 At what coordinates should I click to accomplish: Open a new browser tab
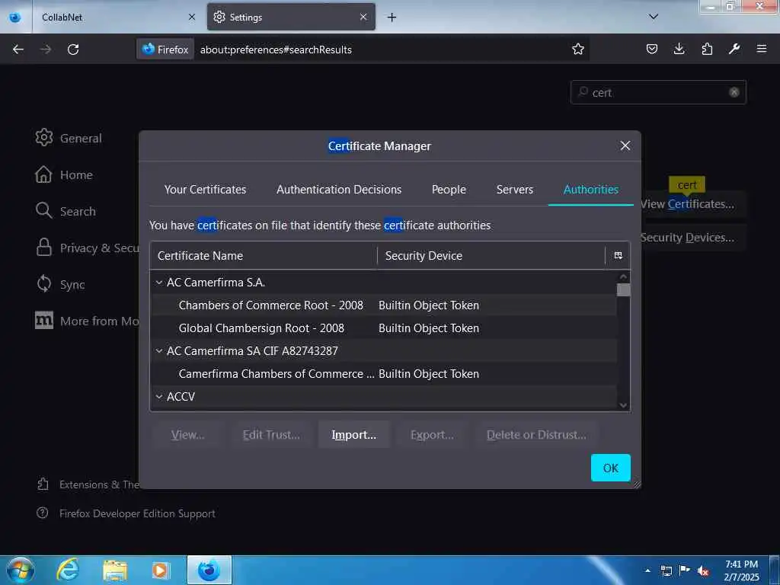tap(392, 18)
